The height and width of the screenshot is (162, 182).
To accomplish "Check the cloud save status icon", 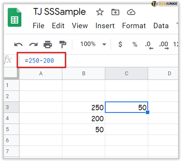I will click(131, 12).
